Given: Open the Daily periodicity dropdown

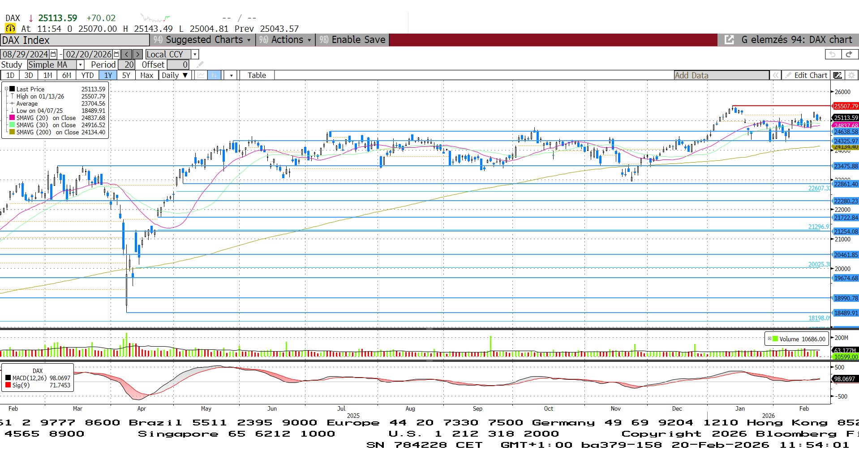Looking at the screenshot, I should click(175, 75).
